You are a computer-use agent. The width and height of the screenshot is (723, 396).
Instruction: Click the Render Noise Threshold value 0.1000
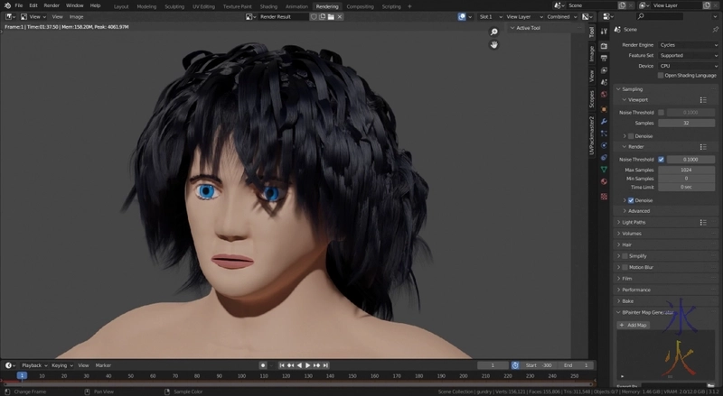click(690, 160)
